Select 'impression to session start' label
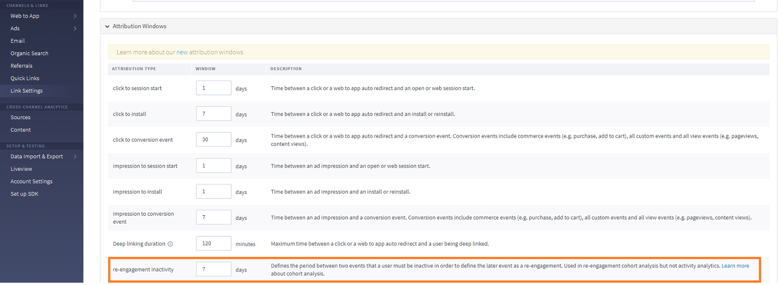This screenshot has height=285, width=782. [145, 166]
